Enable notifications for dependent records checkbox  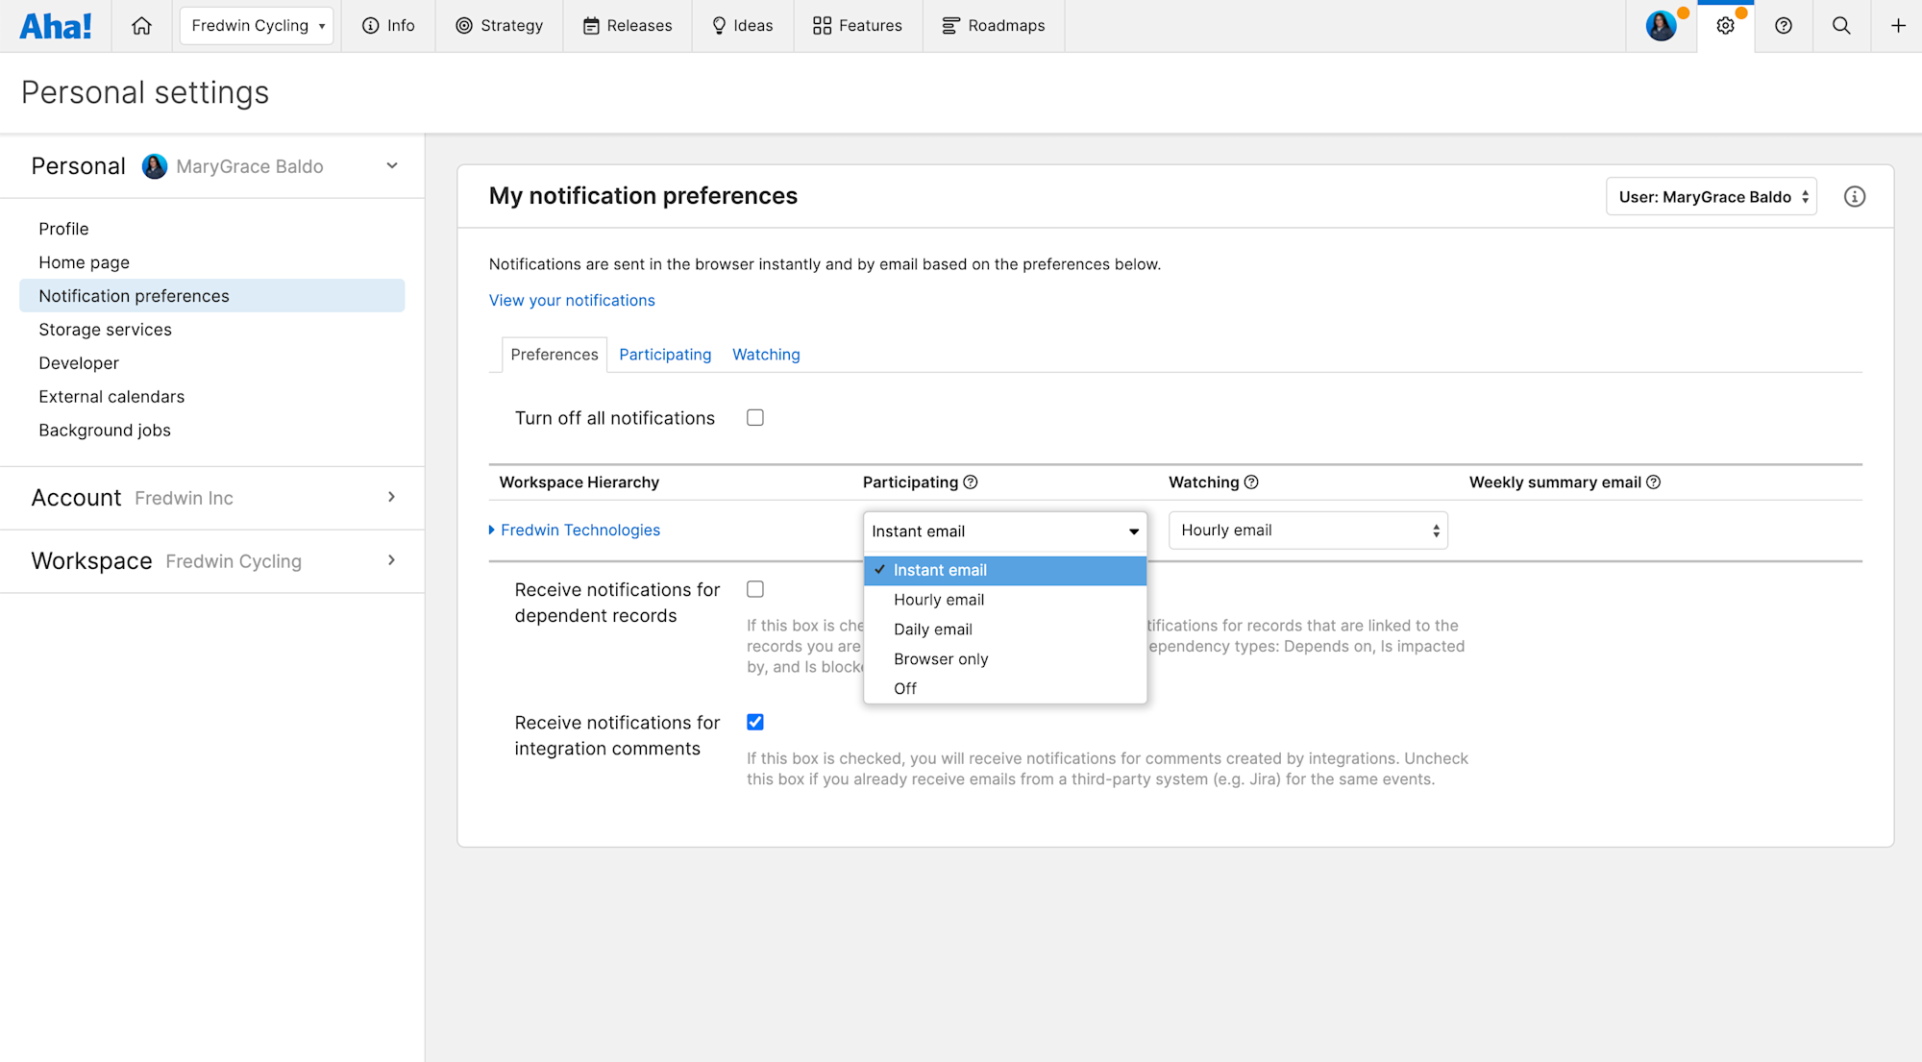click(755, 589)
